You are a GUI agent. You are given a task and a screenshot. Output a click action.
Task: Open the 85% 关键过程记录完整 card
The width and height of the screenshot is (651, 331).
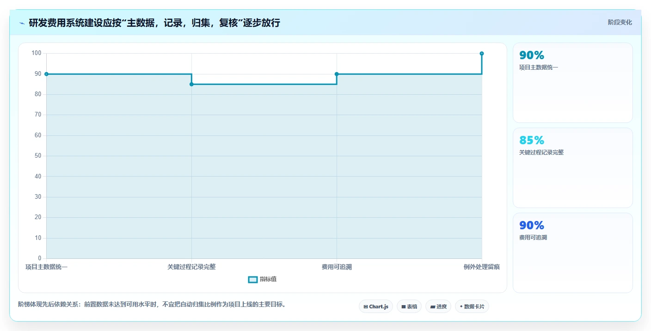coord(573,168)
